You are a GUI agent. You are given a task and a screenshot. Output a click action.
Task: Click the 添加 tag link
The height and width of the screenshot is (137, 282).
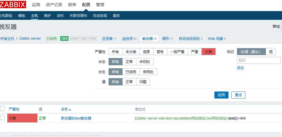pyautogui.click(x=240, y=68)
